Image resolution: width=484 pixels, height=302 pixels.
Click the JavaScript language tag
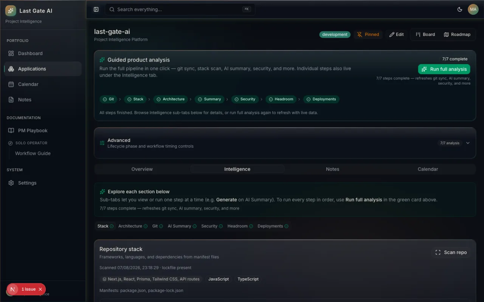[219, 279]
